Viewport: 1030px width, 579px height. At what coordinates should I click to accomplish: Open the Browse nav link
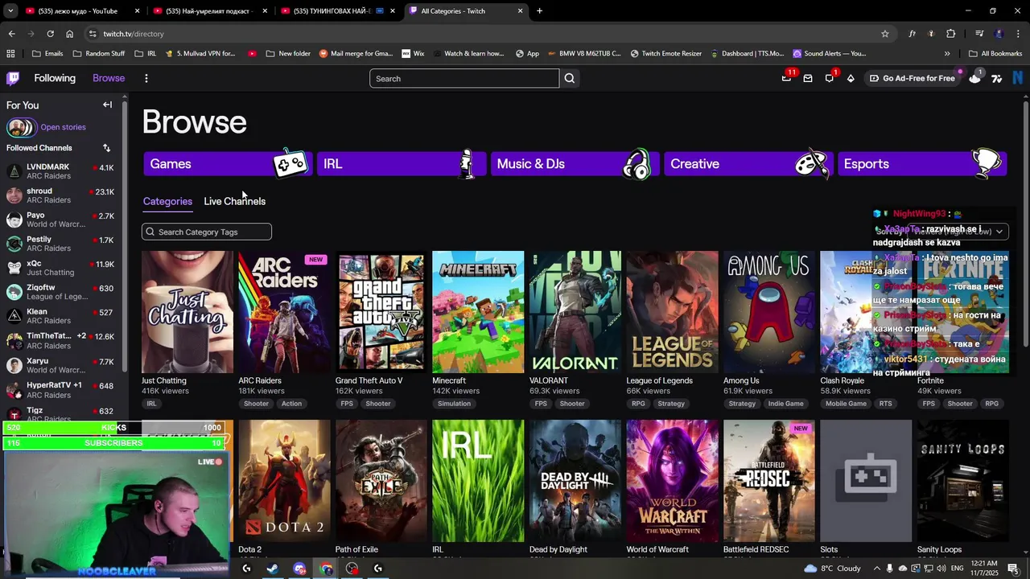click(109, 78)
